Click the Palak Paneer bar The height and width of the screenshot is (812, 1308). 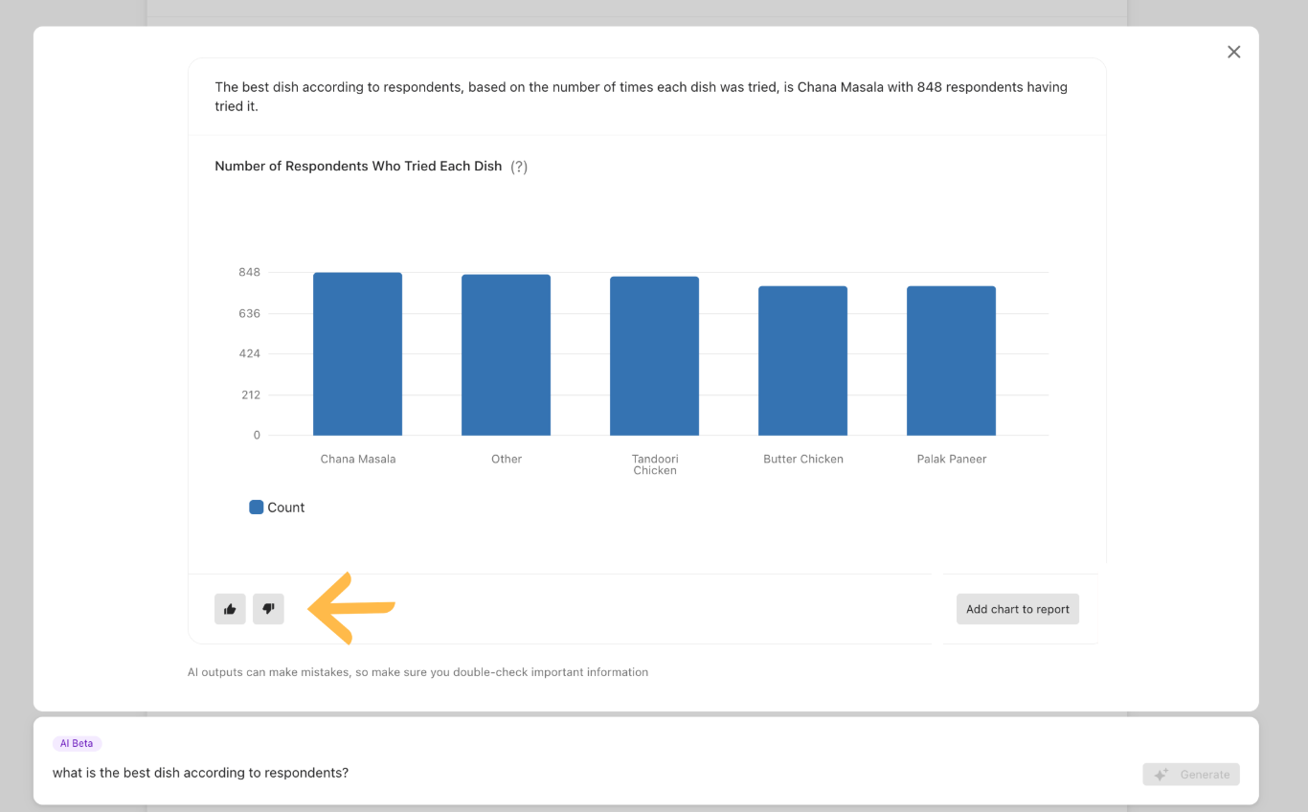pyautogui.click(x=951, y=361)
